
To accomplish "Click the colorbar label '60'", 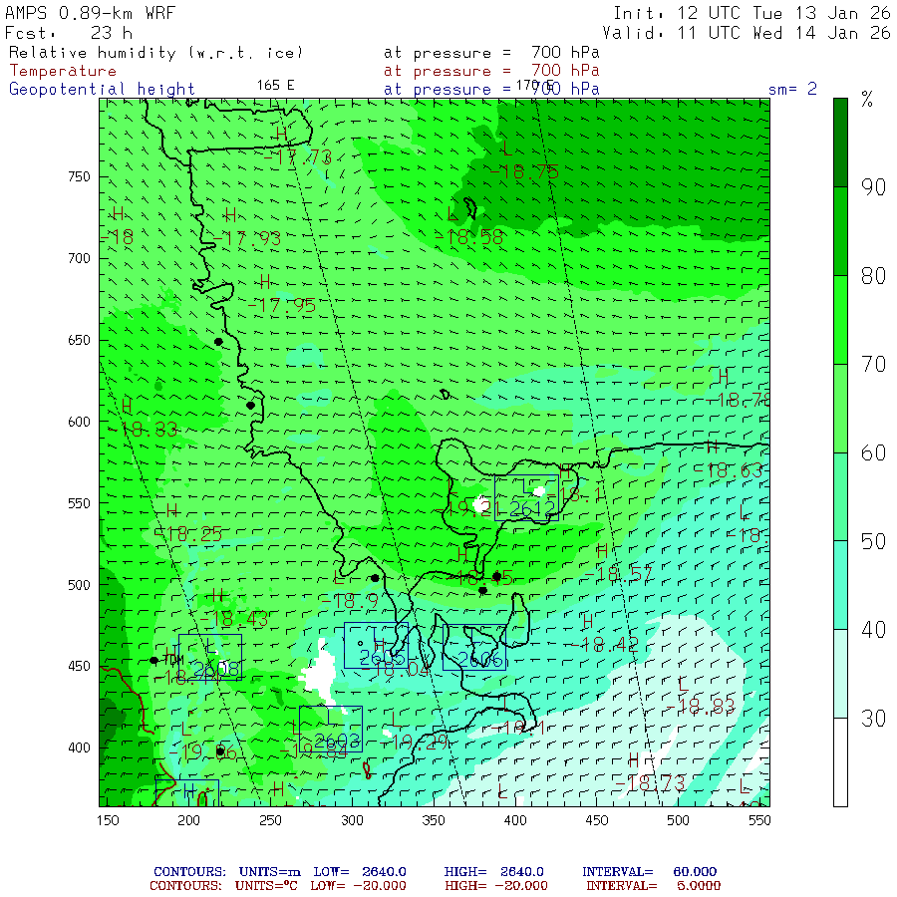I will coord(873,453).
